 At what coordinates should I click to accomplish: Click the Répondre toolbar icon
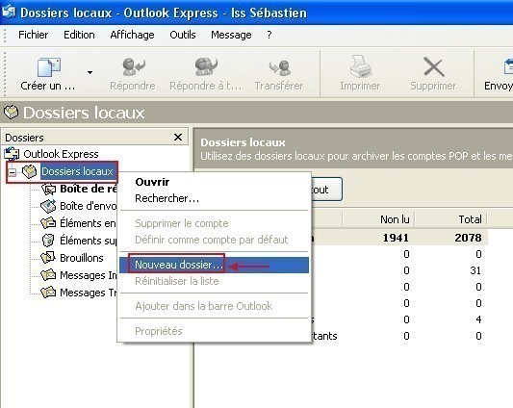[133, 66]
